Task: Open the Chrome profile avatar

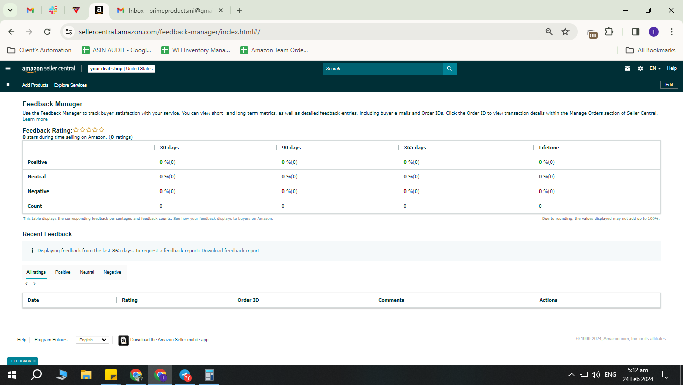Action: coord(653,32)
